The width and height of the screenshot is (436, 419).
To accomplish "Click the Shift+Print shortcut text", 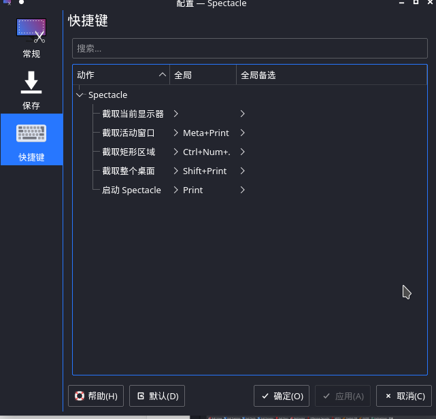I will coord(205,171).
